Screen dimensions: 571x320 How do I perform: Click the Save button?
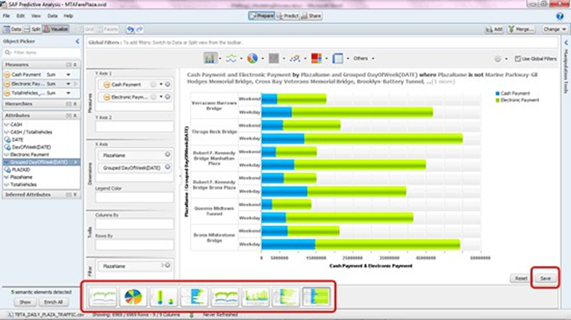tap(545, 278)
